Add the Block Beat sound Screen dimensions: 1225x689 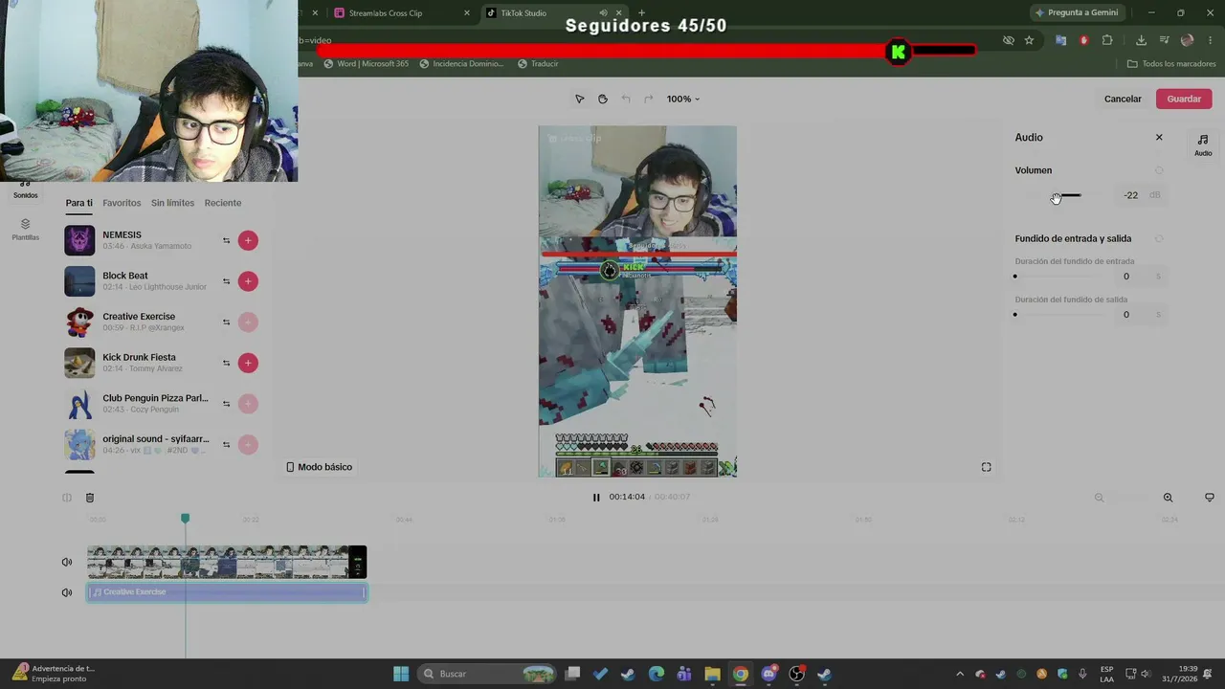(248, 281)
